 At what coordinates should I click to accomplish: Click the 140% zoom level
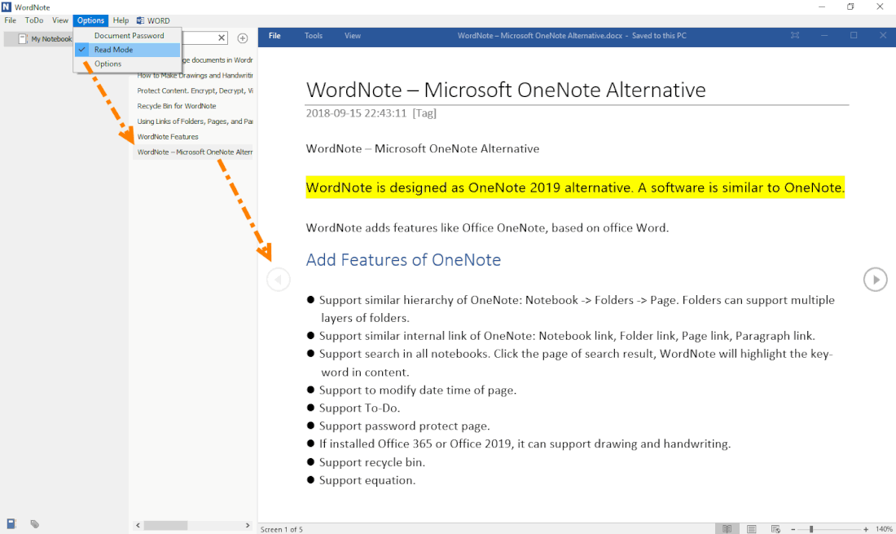(x=884, y=529)
